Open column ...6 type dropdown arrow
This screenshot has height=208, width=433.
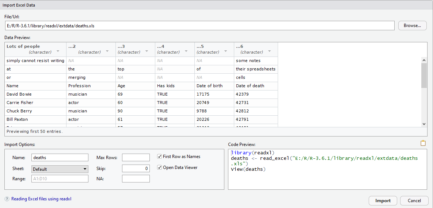(x=269, y=52)
